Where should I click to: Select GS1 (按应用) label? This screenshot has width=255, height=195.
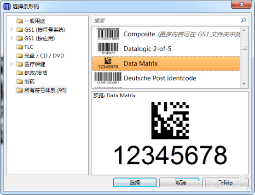pyautogui.click(x=40, y=39)
